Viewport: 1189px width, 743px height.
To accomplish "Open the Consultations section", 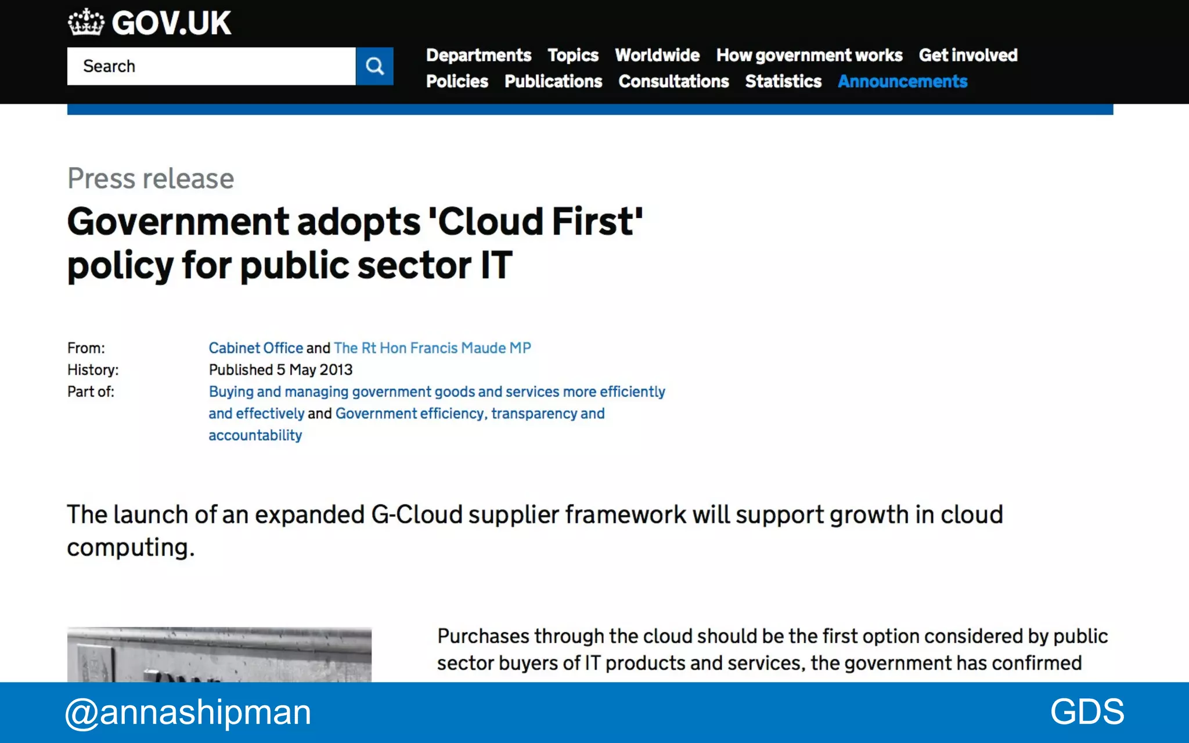I will 673,81.
